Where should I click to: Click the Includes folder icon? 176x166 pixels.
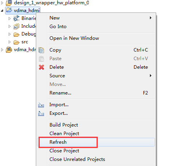[x=16, y=26]
